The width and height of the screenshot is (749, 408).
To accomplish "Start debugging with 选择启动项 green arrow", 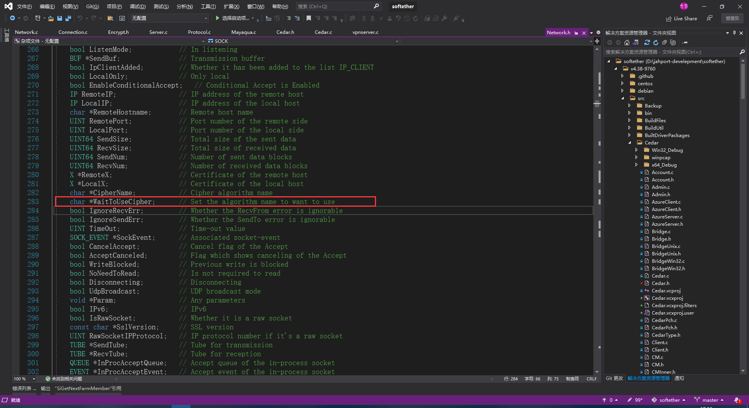I will (217, 18).
